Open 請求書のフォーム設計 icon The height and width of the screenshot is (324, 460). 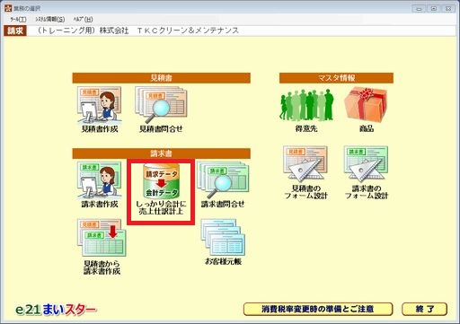(x=366, y=164)
